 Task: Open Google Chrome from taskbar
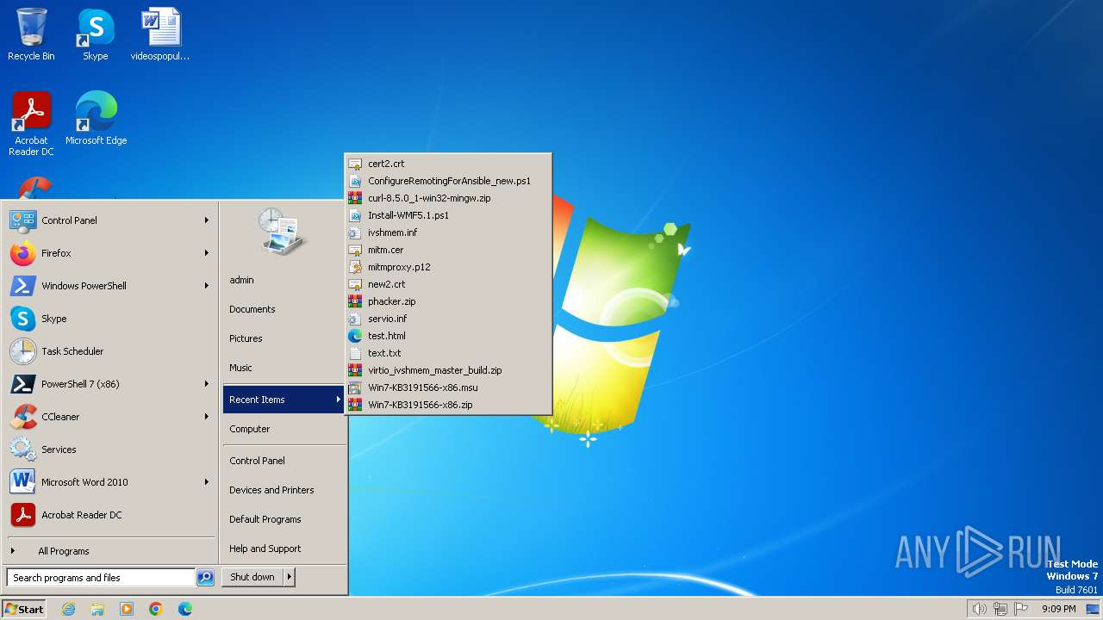(x=156, y=609)
